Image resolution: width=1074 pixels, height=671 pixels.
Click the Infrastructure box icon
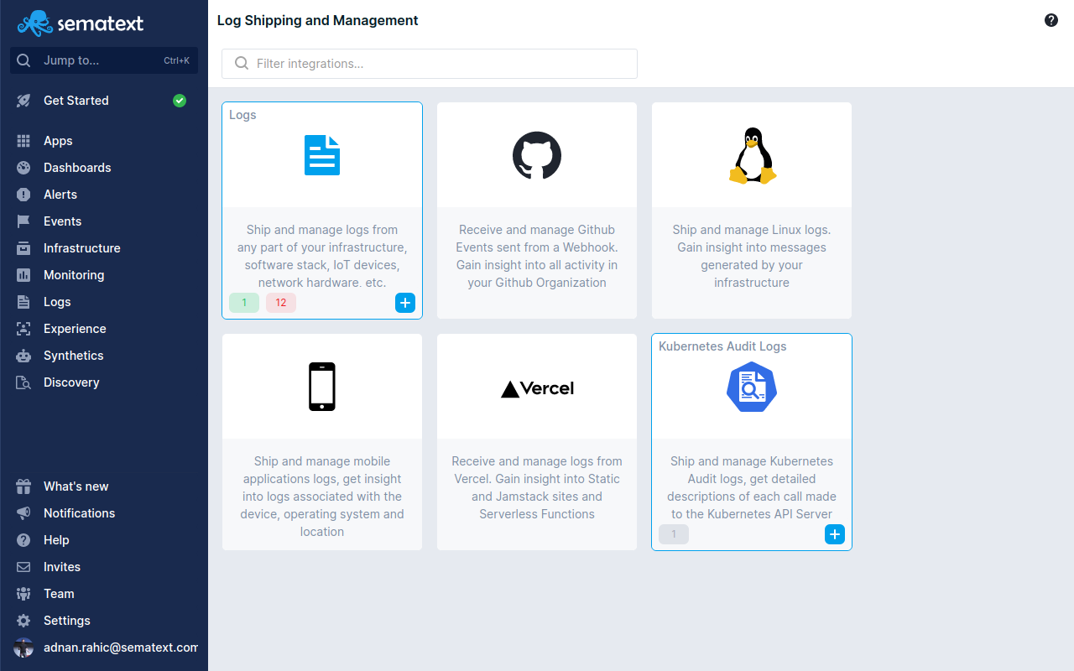pyautogui.click(x=23, y=248)
